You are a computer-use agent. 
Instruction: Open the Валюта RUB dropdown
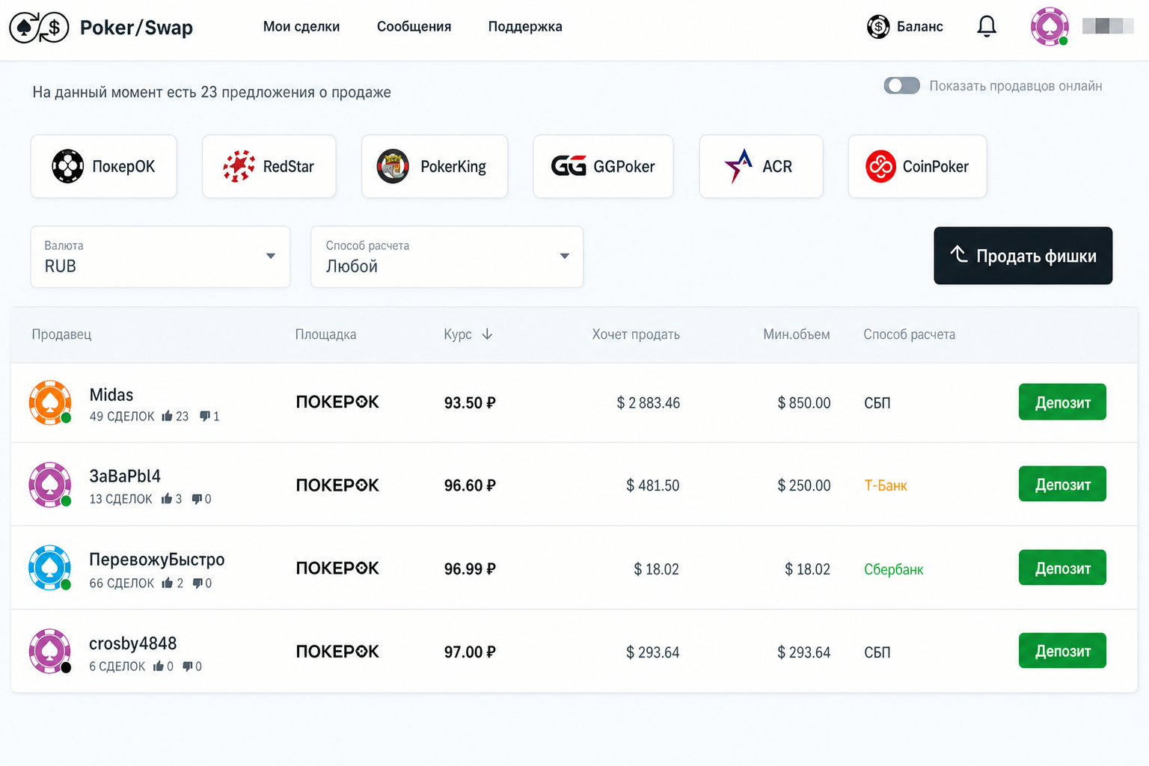pos(160,257)
